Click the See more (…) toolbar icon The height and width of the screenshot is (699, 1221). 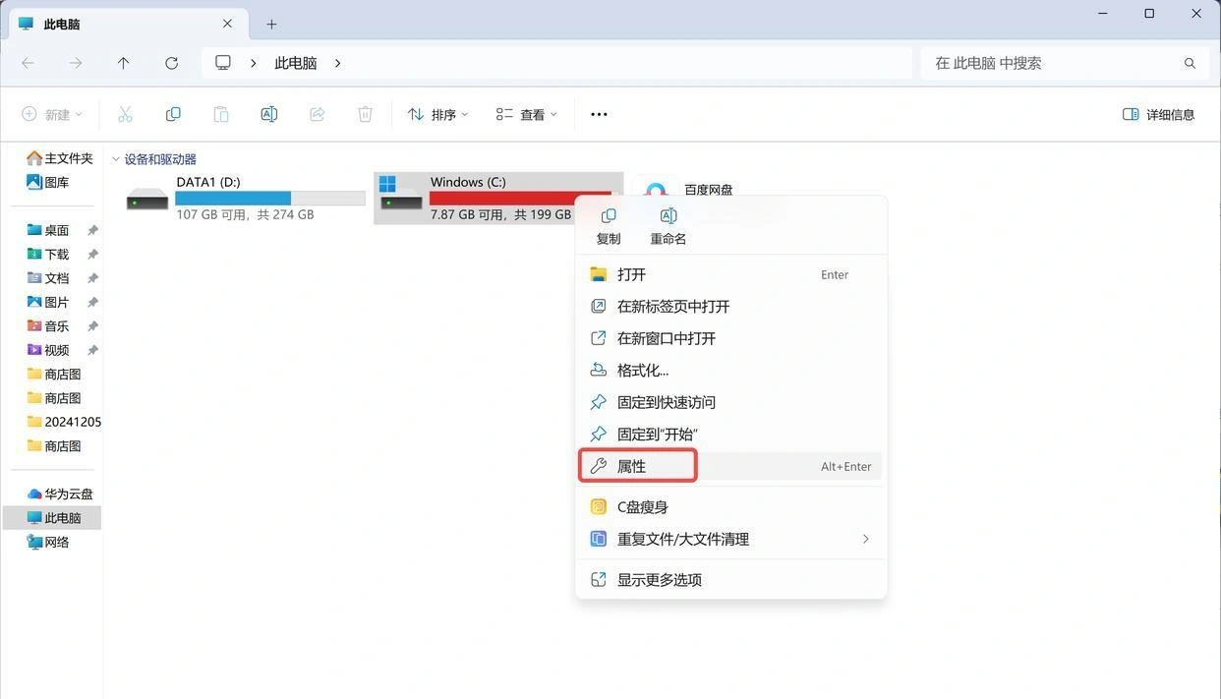pyautogui.click(x=599, y=114)
